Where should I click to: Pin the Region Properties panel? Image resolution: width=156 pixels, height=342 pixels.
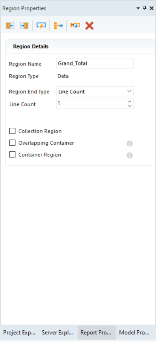pos(145,8)
